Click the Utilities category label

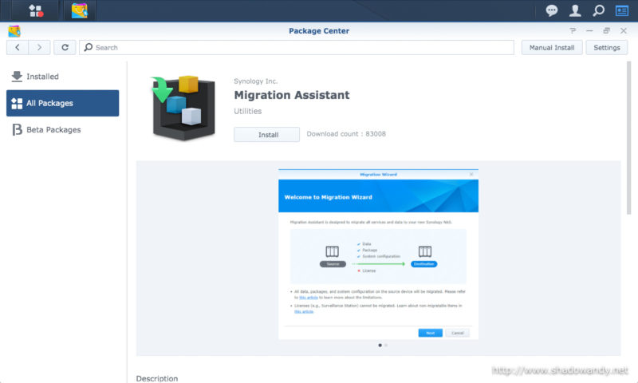[247, 111]
